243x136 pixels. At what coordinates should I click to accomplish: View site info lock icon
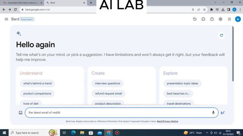[23, 9]
